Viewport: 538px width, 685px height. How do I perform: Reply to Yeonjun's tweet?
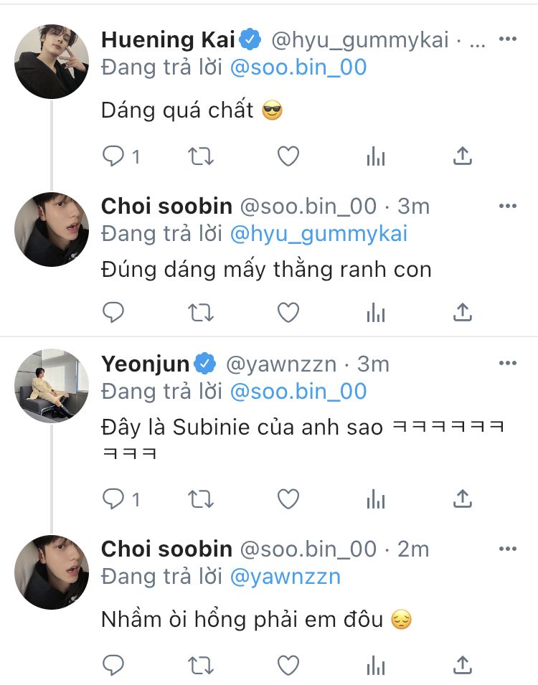(113, 498)
